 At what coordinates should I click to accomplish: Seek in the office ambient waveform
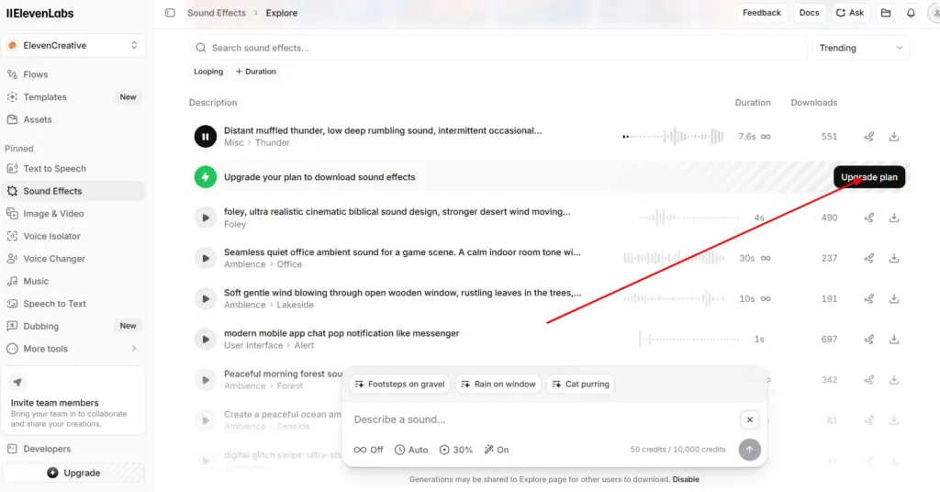coord(673,258)
